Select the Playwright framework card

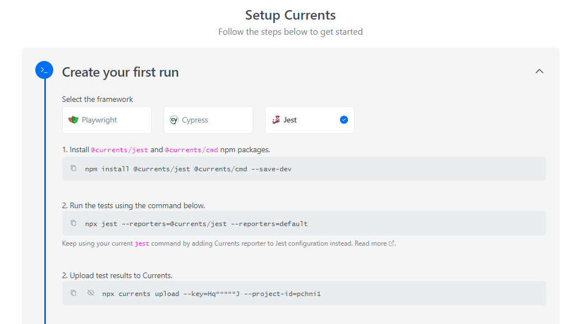(107, 120)
